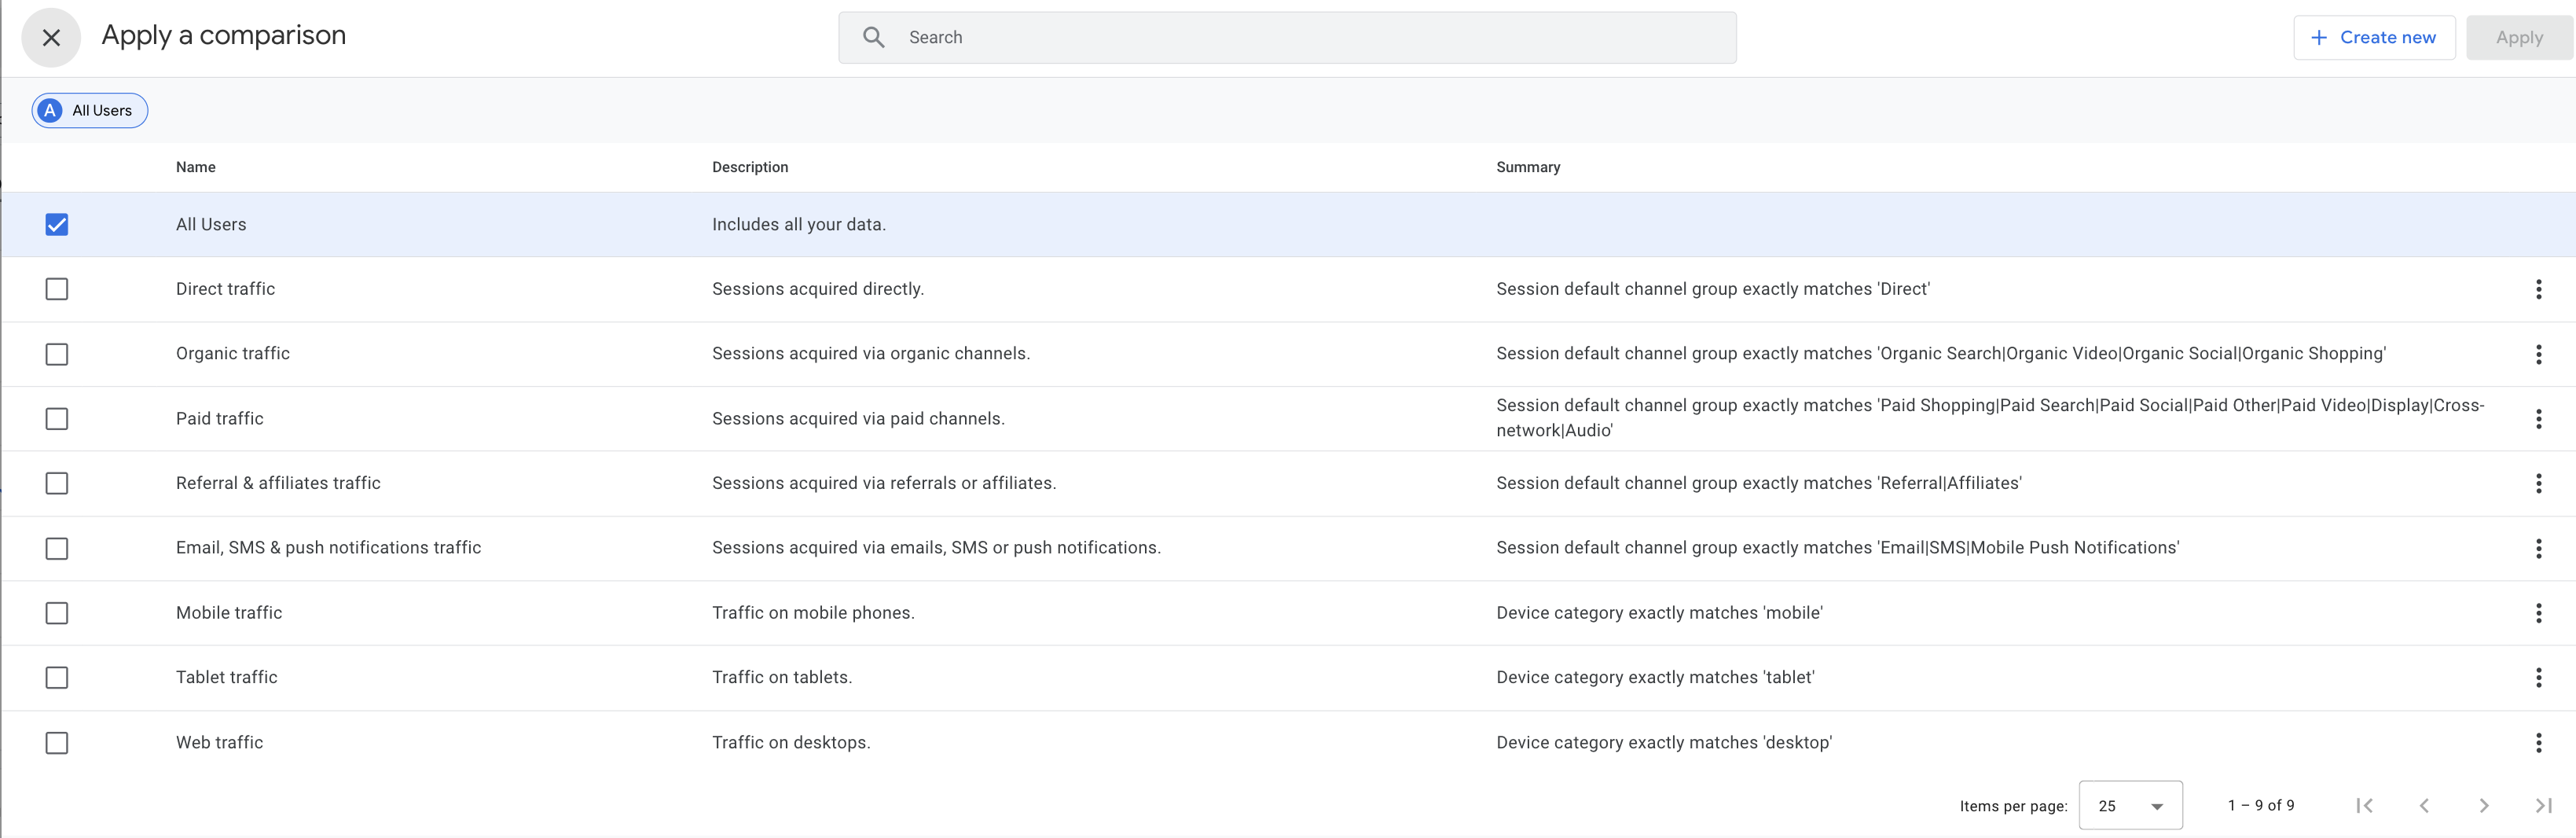Check the Direct traffic checkbox

[x=57, y=290]
